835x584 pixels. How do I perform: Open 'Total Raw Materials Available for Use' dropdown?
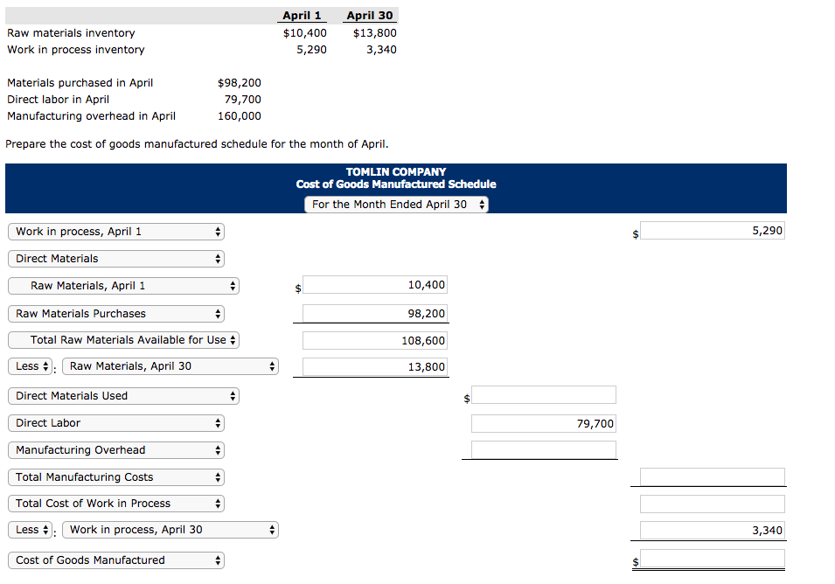(x=123, y=339)
